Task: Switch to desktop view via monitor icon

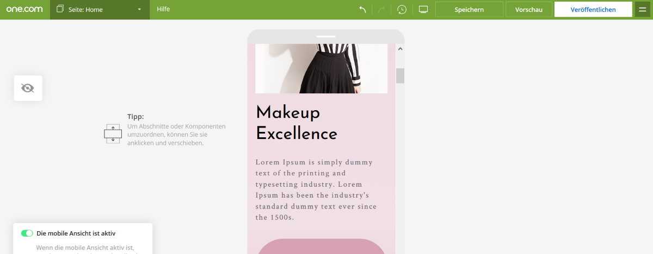Action: tap(423, 10)
